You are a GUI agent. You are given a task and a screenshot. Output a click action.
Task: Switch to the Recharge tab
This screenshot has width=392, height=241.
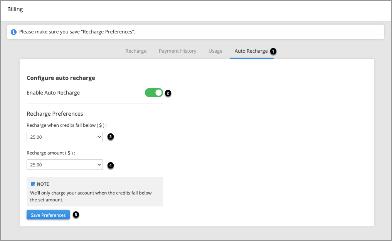[136, 51]
